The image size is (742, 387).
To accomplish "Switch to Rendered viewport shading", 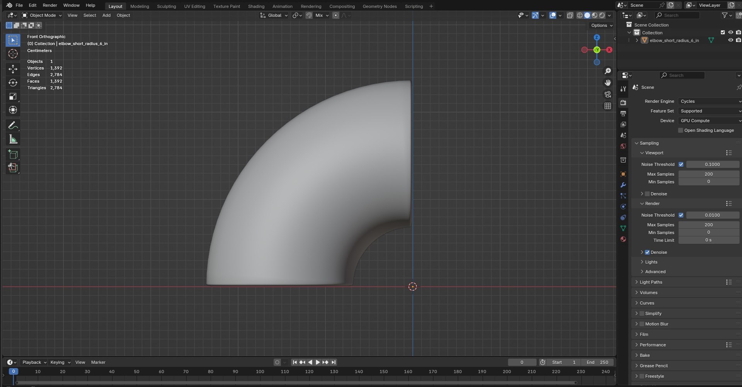I will click(x=602, y=15).
